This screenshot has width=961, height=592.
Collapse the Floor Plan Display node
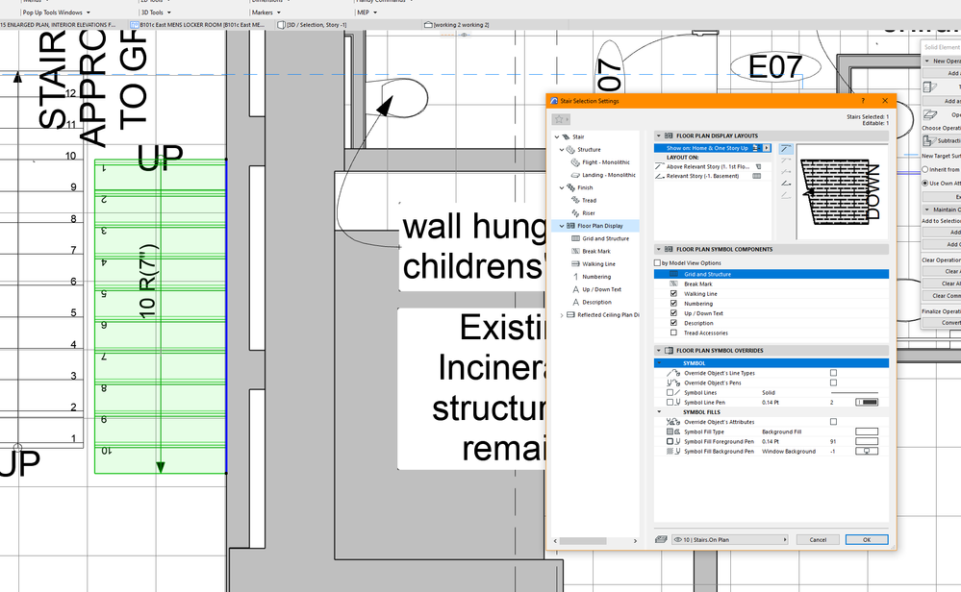pos(562,226)
